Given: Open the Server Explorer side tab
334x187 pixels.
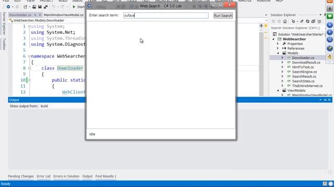Looking at the screenshot, I should 4,23.
